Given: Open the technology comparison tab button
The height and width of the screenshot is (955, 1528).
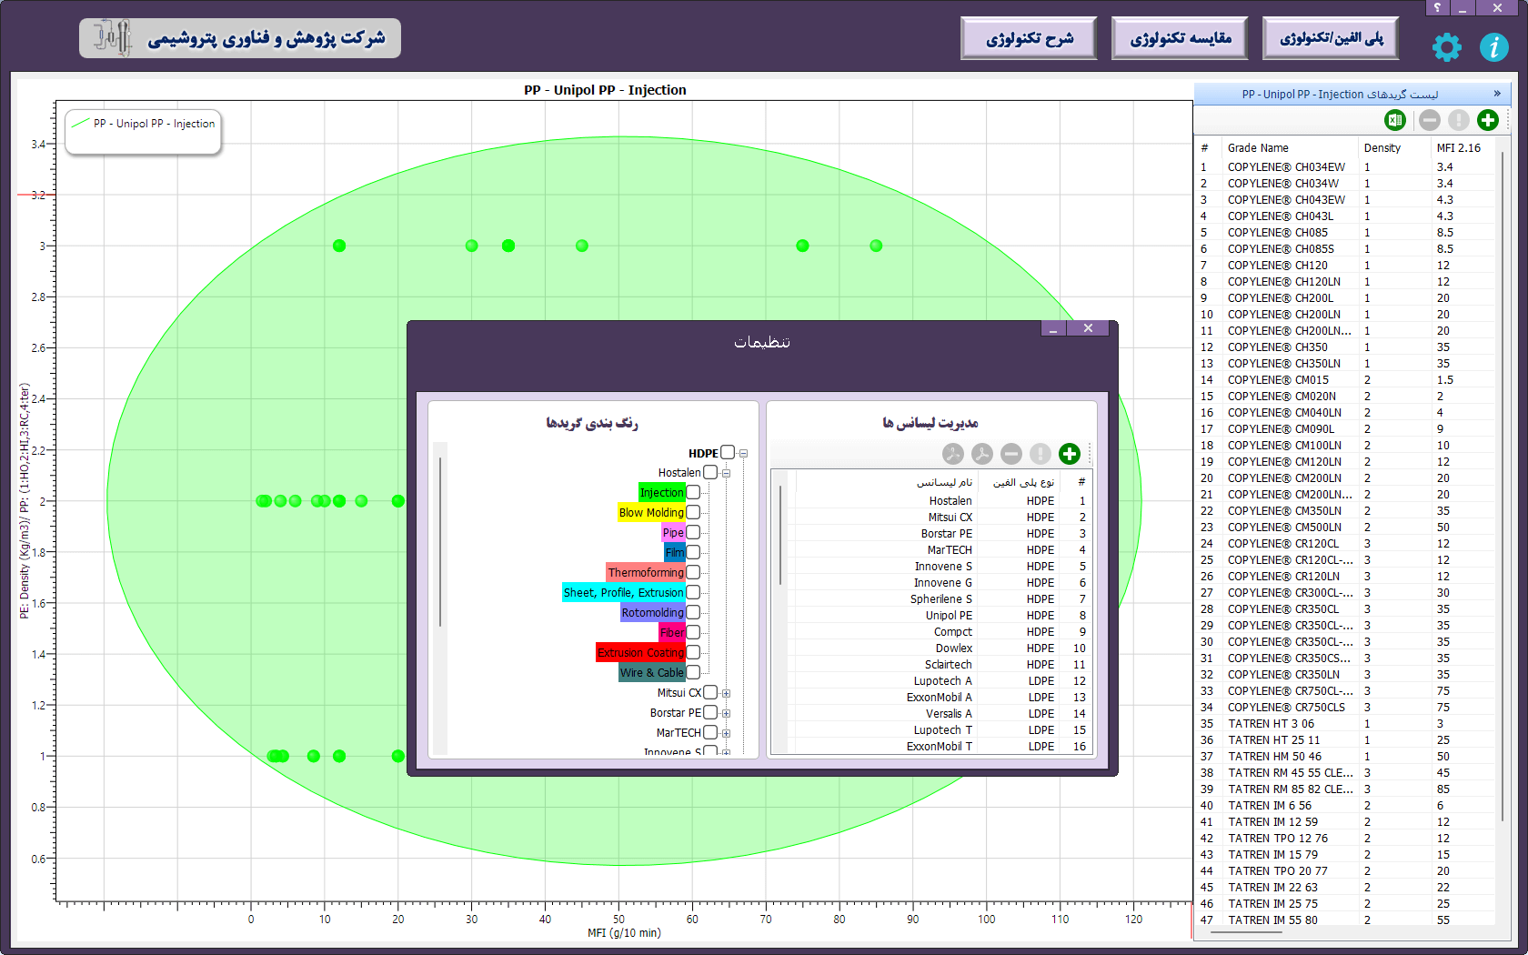Looking at the screenshot, I should click(x=1180, y=38).
